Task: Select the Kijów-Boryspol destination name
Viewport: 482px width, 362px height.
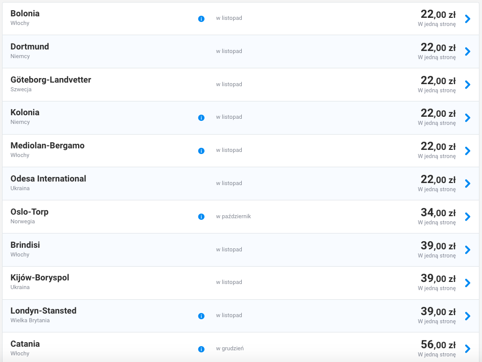Action: coord(40,278)
